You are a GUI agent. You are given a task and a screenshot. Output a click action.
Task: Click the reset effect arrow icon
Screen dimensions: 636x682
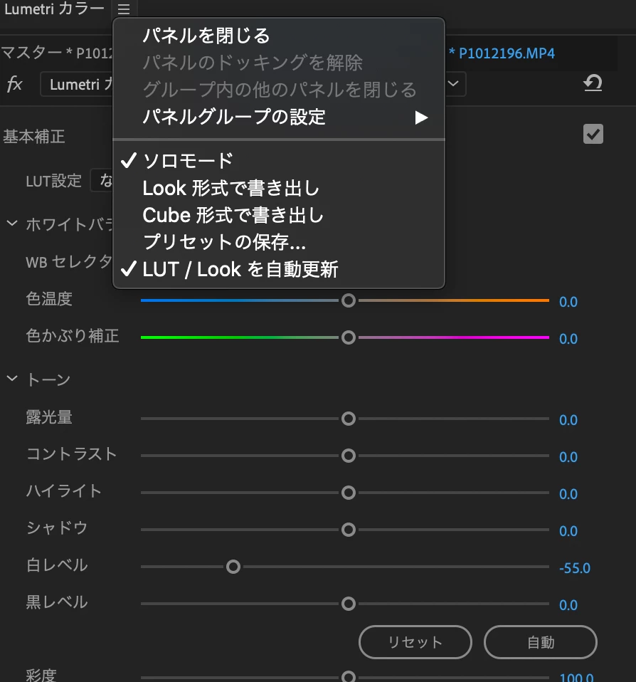[x=593, y=83]
